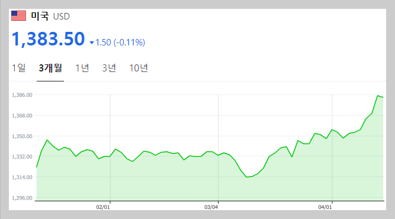Click the 1,332.00 y-axis label
This screenshot has width=395, height=219.
(x=22, y=156)
